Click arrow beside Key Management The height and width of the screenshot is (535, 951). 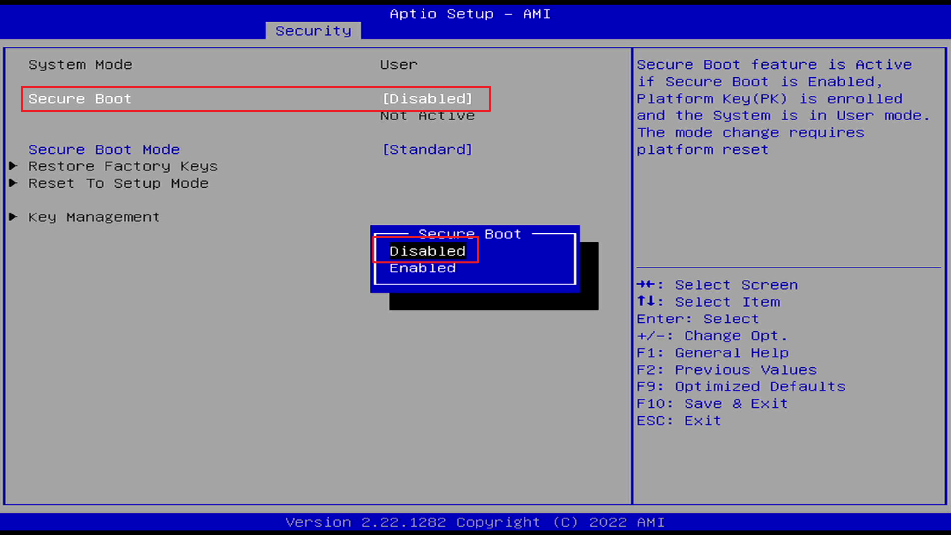click(13, 216)
